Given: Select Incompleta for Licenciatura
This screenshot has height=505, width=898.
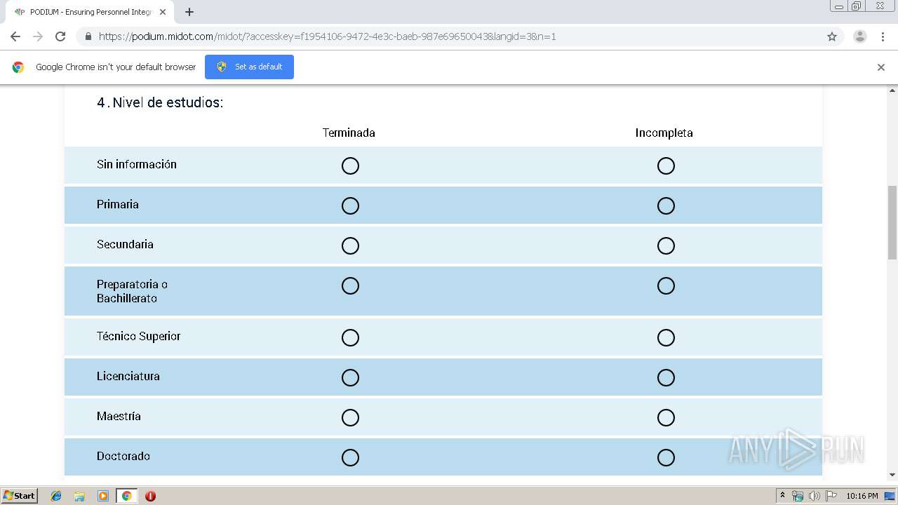Looking at the screenshot, I should tap(666, 377).
